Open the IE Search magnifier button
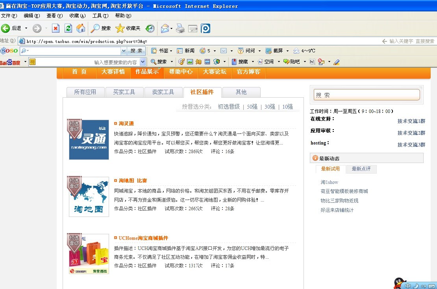The width and height of the screenshot is (437, 289). 101,28
